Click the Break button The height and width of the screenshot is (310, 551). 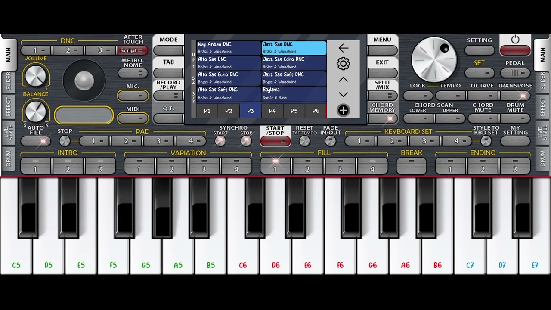412,166
